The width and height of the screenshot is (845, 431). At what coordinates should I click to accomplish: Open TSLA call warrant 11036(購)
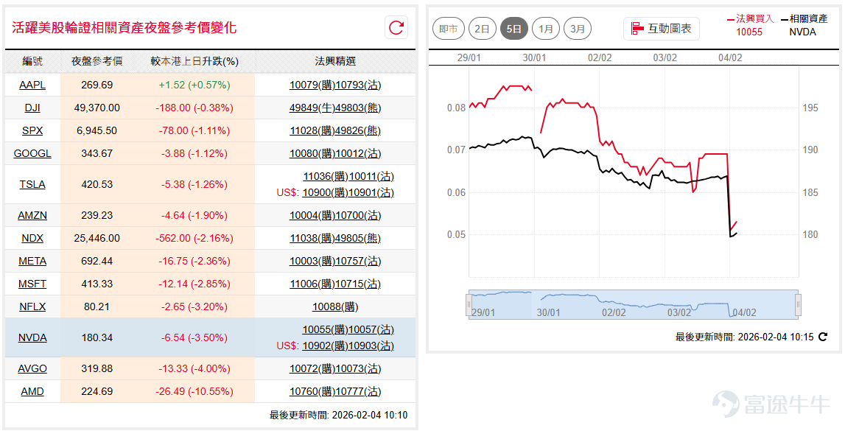click(x=326, y=176)
